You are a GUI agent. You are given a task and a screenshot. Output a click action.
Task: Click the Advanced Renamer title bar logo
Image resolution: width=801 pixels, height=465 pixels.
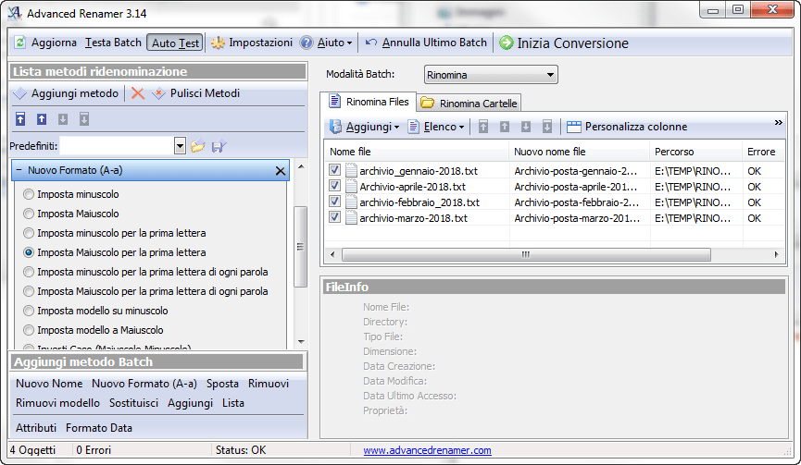[14, 13]
